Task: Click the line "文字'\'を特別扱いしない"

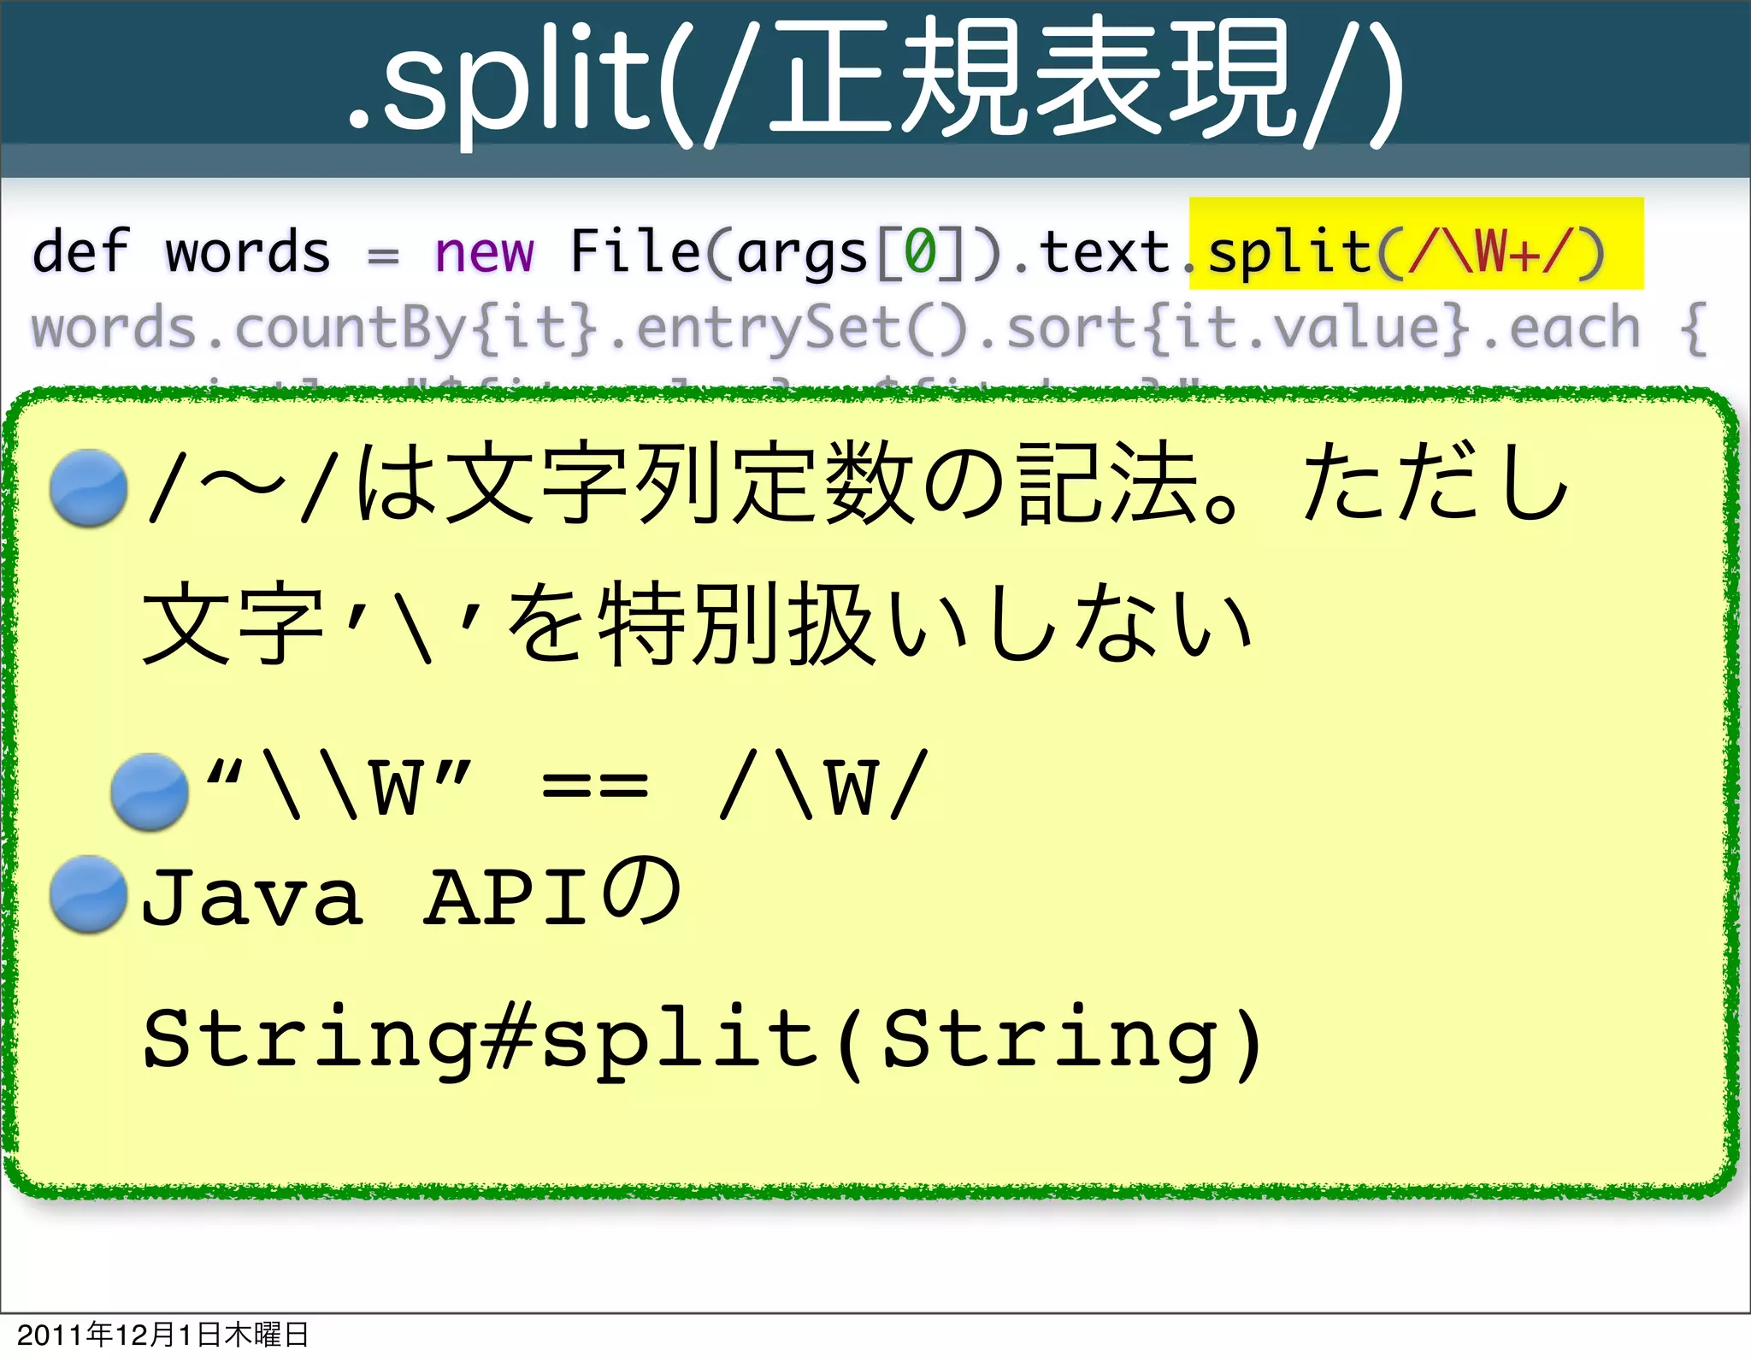Action: pyautogui.click(x=698, y=623)
